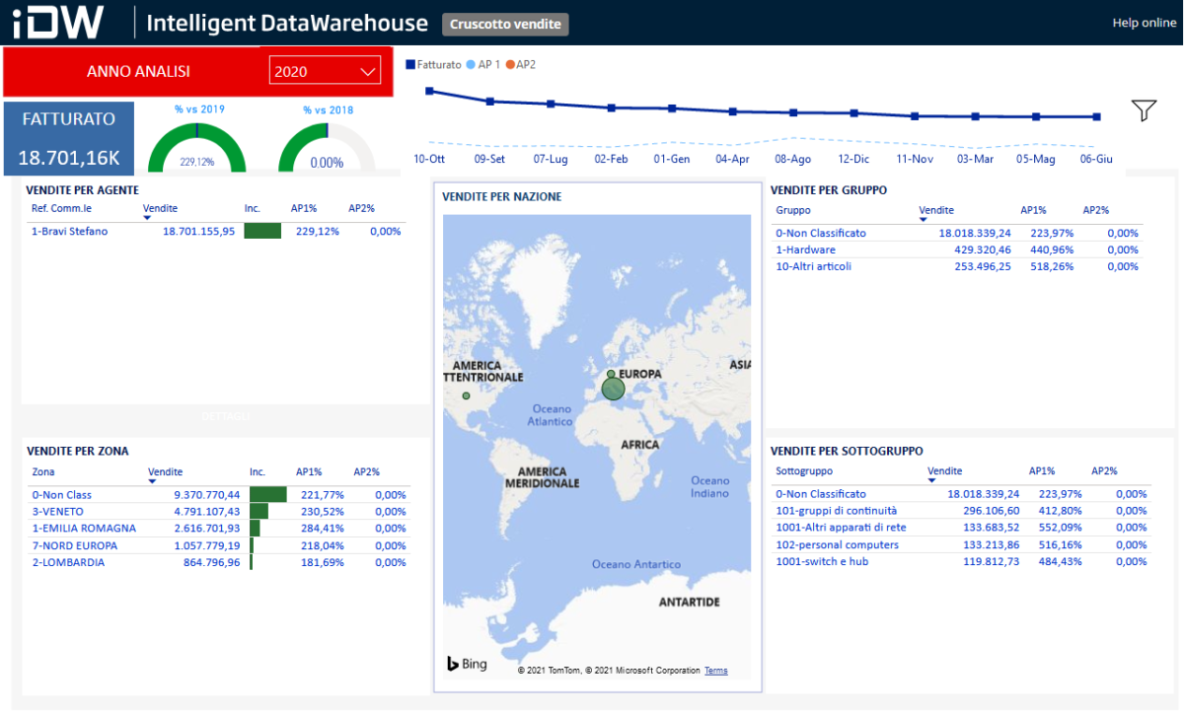Select zone row 7-NORD EUROPA
This screenshot has height=715, width=1184.
[219, 544]
